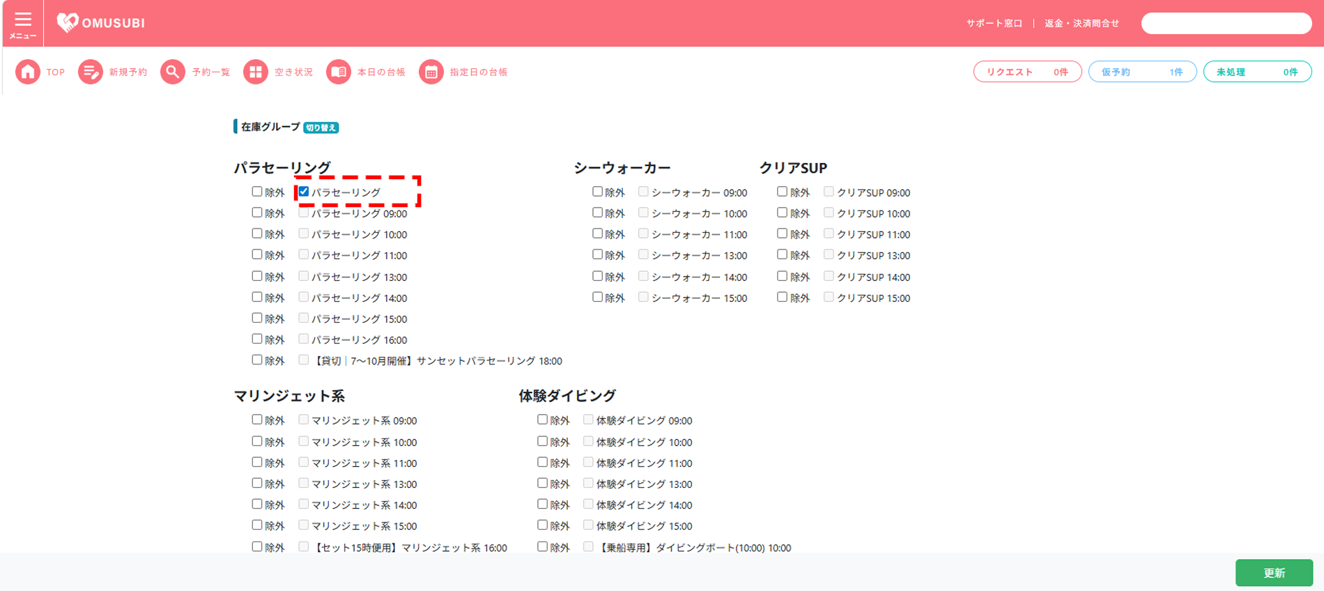Click the 切り替え badge next to 在庫グループ
The image size is (1324, 591).
(321, 128)
